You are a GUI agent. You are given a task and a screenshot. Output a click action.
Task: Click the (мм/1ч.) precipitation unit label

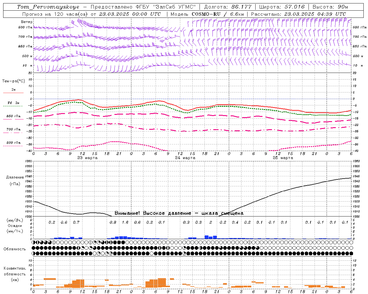coord(15,231)
